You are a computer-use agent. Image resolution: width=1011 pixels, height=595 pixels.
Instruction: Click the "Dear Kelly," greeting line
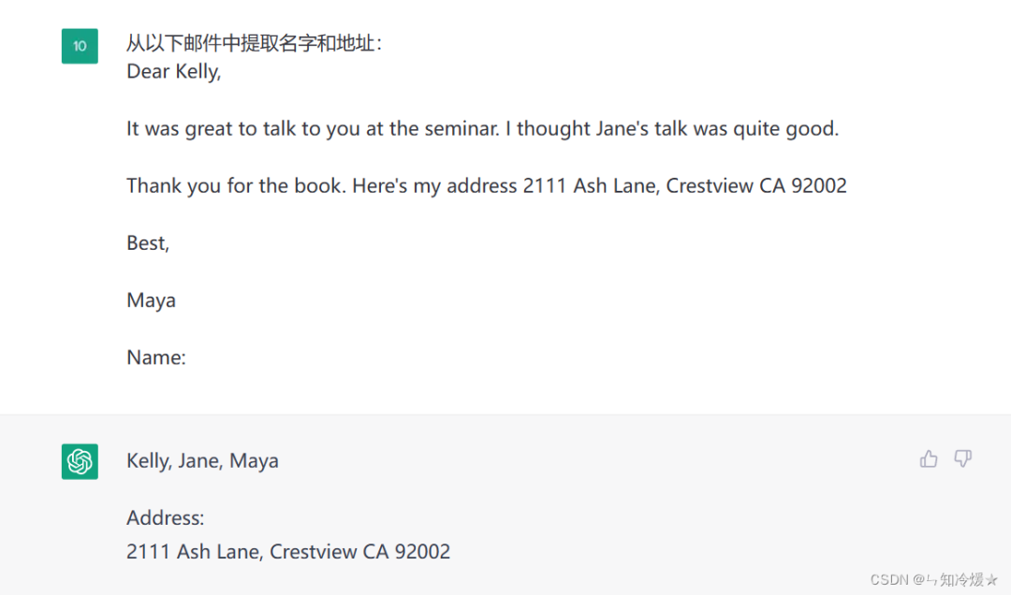pyautogui.click(x=173, y=72)
